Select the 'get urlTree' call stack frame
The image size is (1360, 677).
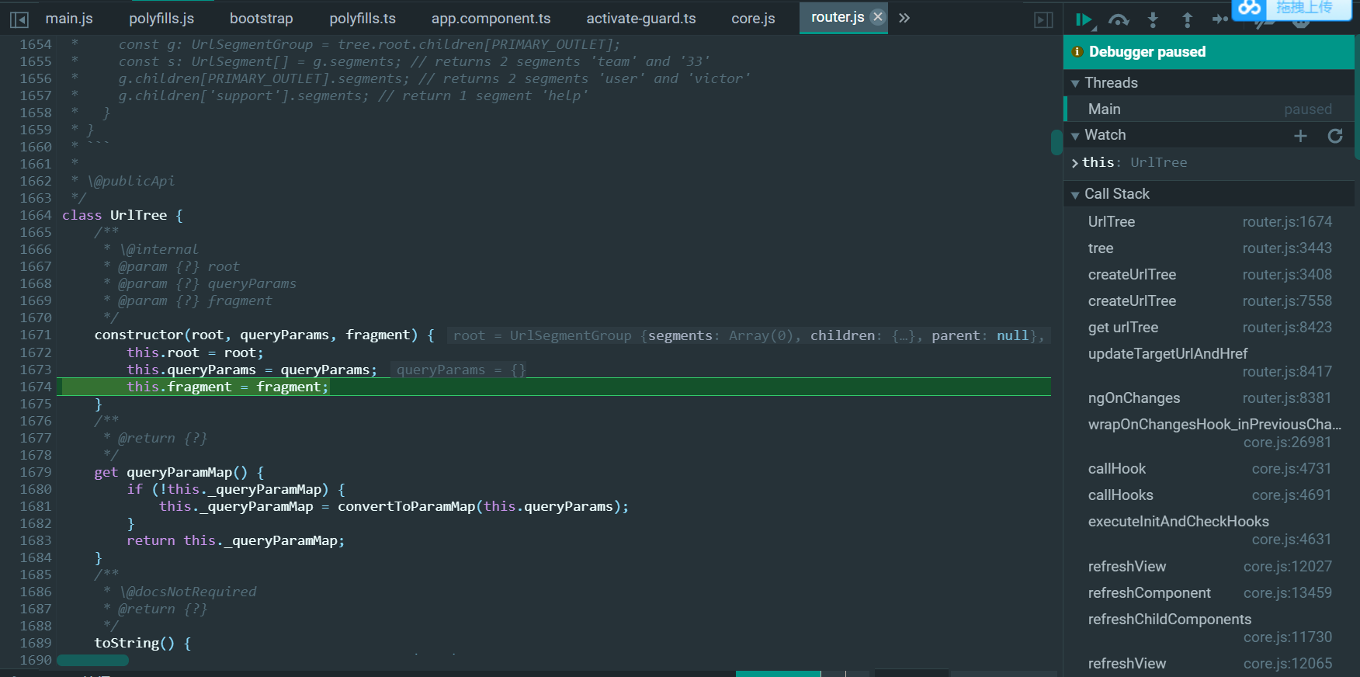[x=1209, y=328]
